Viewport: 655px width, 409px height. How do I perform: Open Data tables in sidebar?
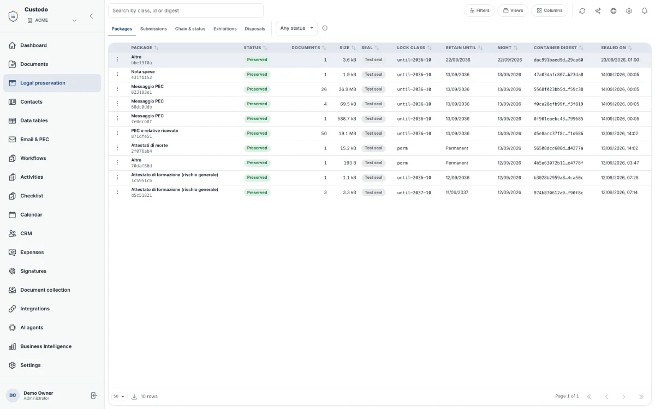coord(52,121)
